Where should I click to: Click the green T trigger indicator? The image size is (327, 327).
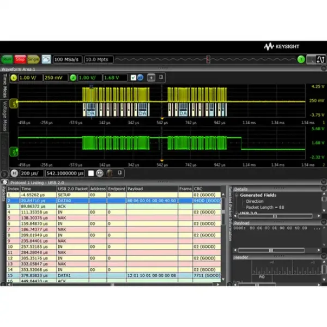click(x=301, y=59)
